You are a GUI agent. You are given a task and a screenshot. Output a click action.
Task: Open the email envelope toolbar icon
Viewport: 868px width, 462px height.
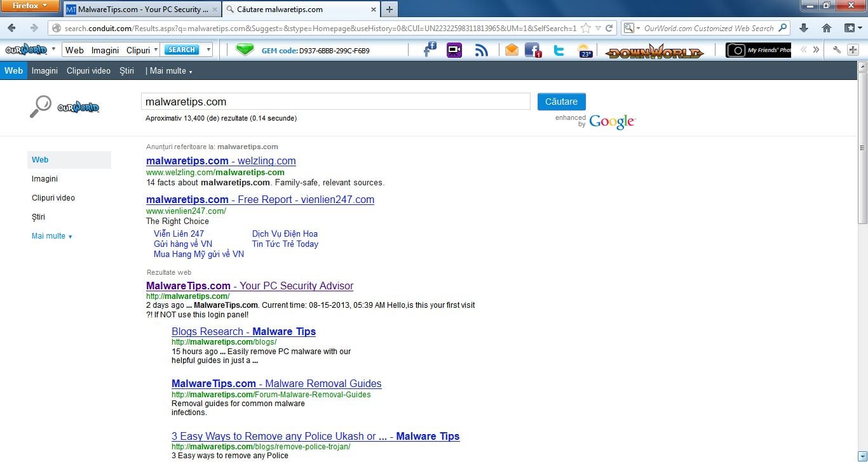pyautogui.click(x=512, y=50)
